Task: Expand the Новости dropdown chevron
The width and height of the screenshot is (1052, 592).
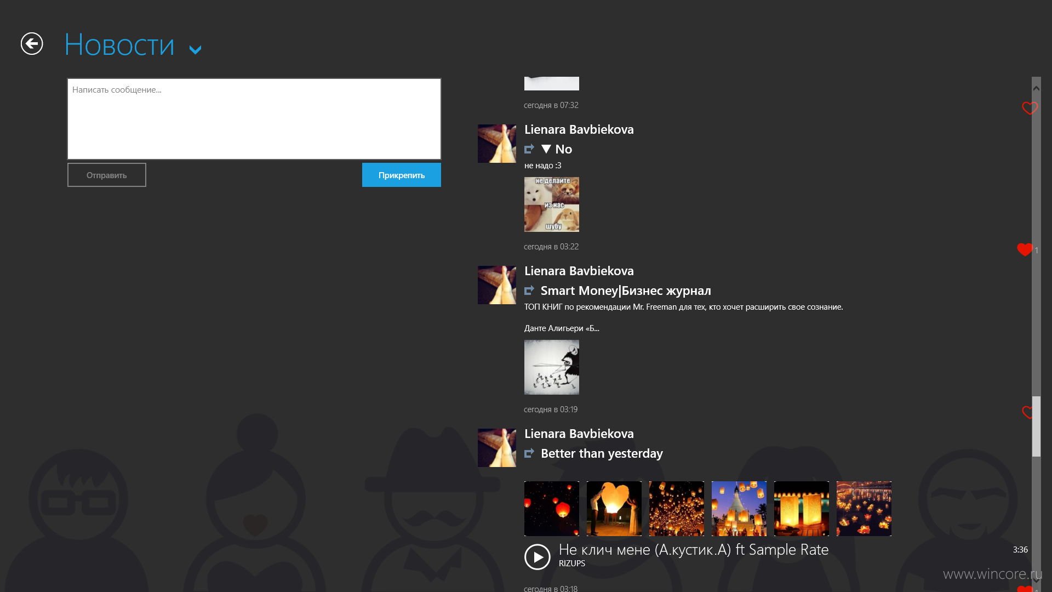Action: [195, 50]
